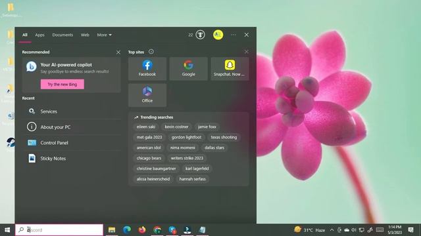The image size is (421, 236).
Task: Open the three-dot options menu
Action: (234, 35)
